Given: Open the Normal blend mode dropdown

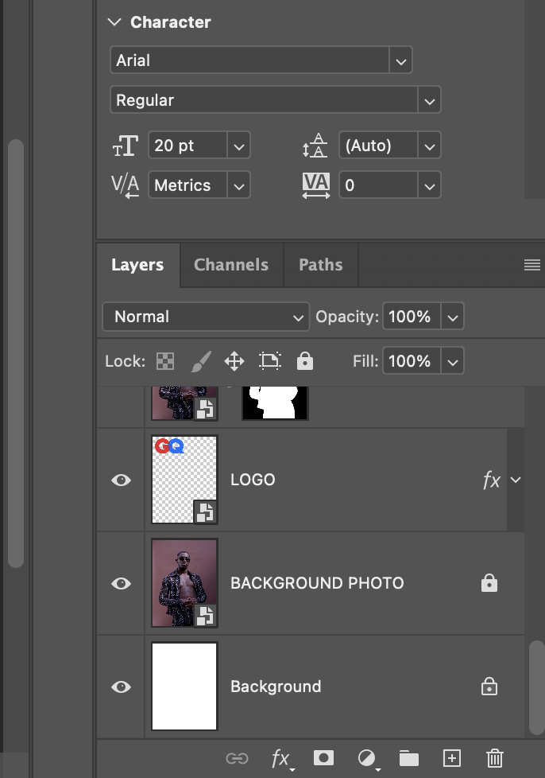Looking at the screenshot, I should click(206, 317).
